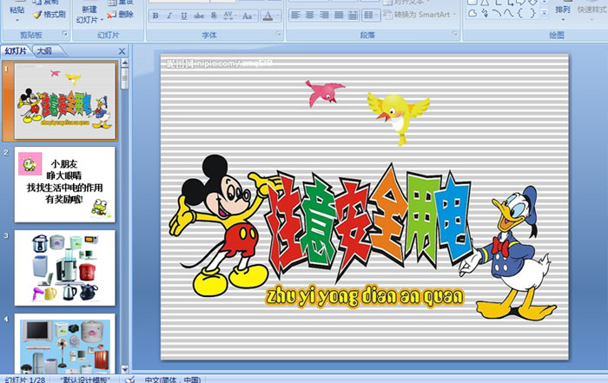Click the 删除 delete label

(x=126, y=15)
